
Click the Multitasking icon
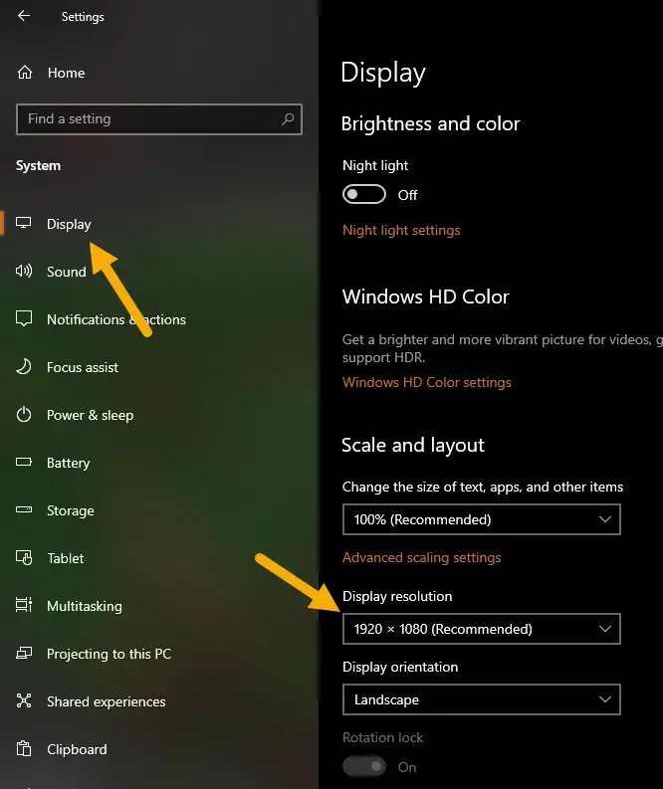(x=24, y=605)
